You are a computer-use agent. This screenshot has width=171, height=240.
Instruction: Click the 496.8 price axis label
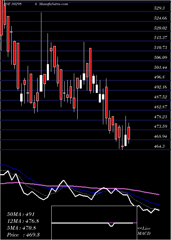click(159, 77)
